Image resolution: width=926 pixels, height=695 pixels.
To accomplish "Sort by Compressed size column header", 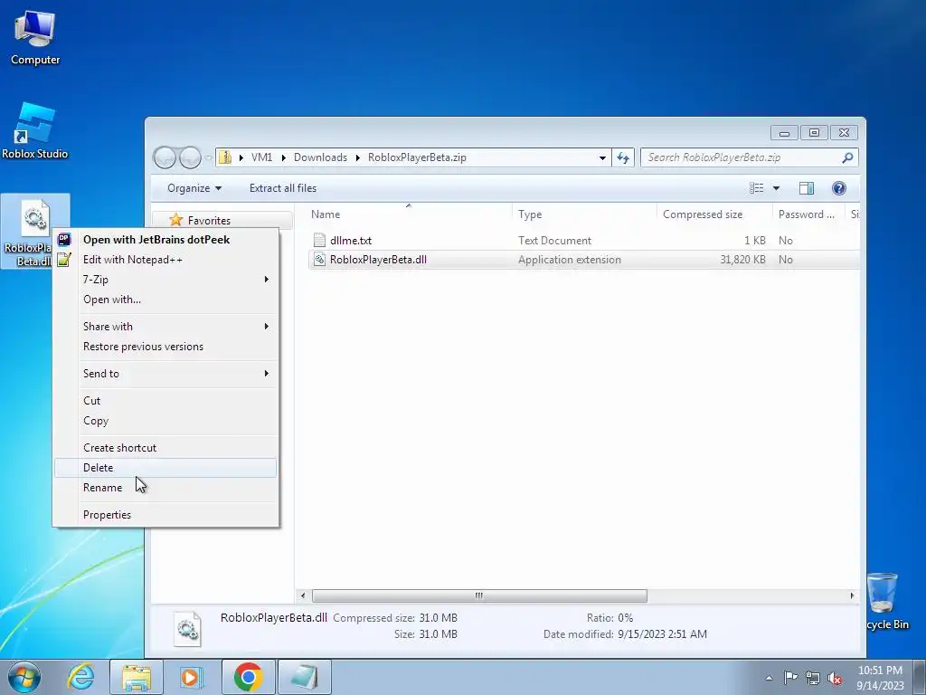I will (x=714, y=214).
